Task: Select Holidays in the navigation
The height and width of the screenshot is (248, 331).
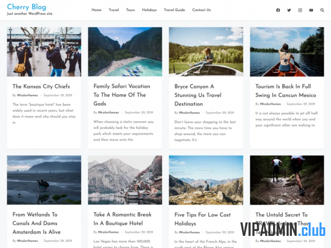Action: 150,10
